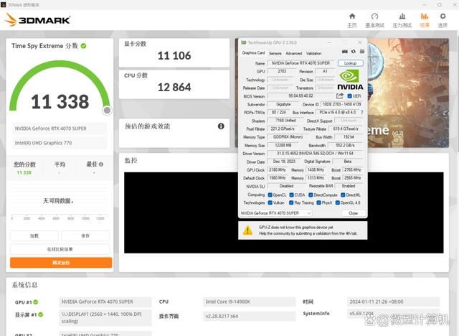This screenshot has width=459, height=336.
Task: Switch to GPU-Z Advanced tab
Action: tap(293, 53)
